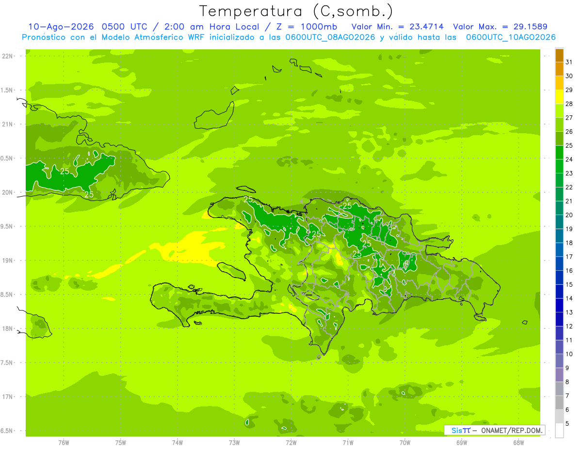This screenshot has height=449, width=582.
Task: Pick the legend swatch between 26 and 27
Action: (560, 125)
